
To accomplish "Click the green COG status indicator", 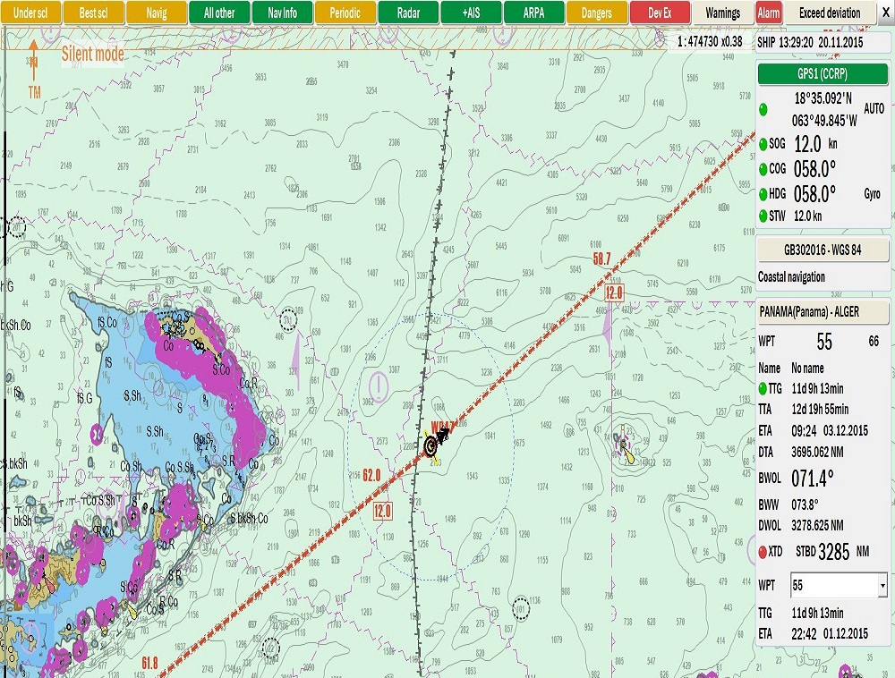I will [763, 169].
